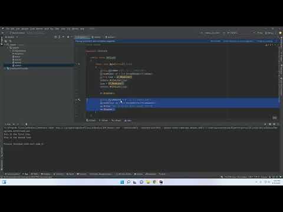
Task: Open the Problems tool window button
Action: 46,174
